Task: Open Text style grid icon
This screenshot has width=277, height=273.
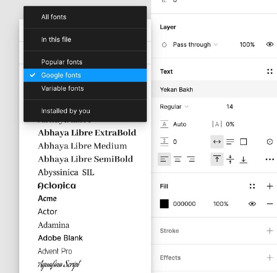Action: [270, 72]
